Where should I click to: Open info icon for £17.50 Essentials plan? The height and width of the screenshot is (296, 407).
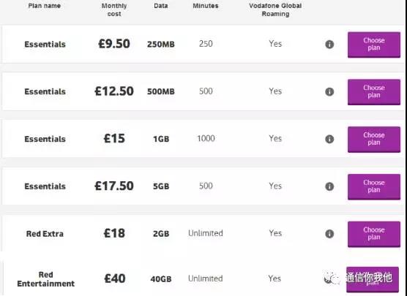329,186
